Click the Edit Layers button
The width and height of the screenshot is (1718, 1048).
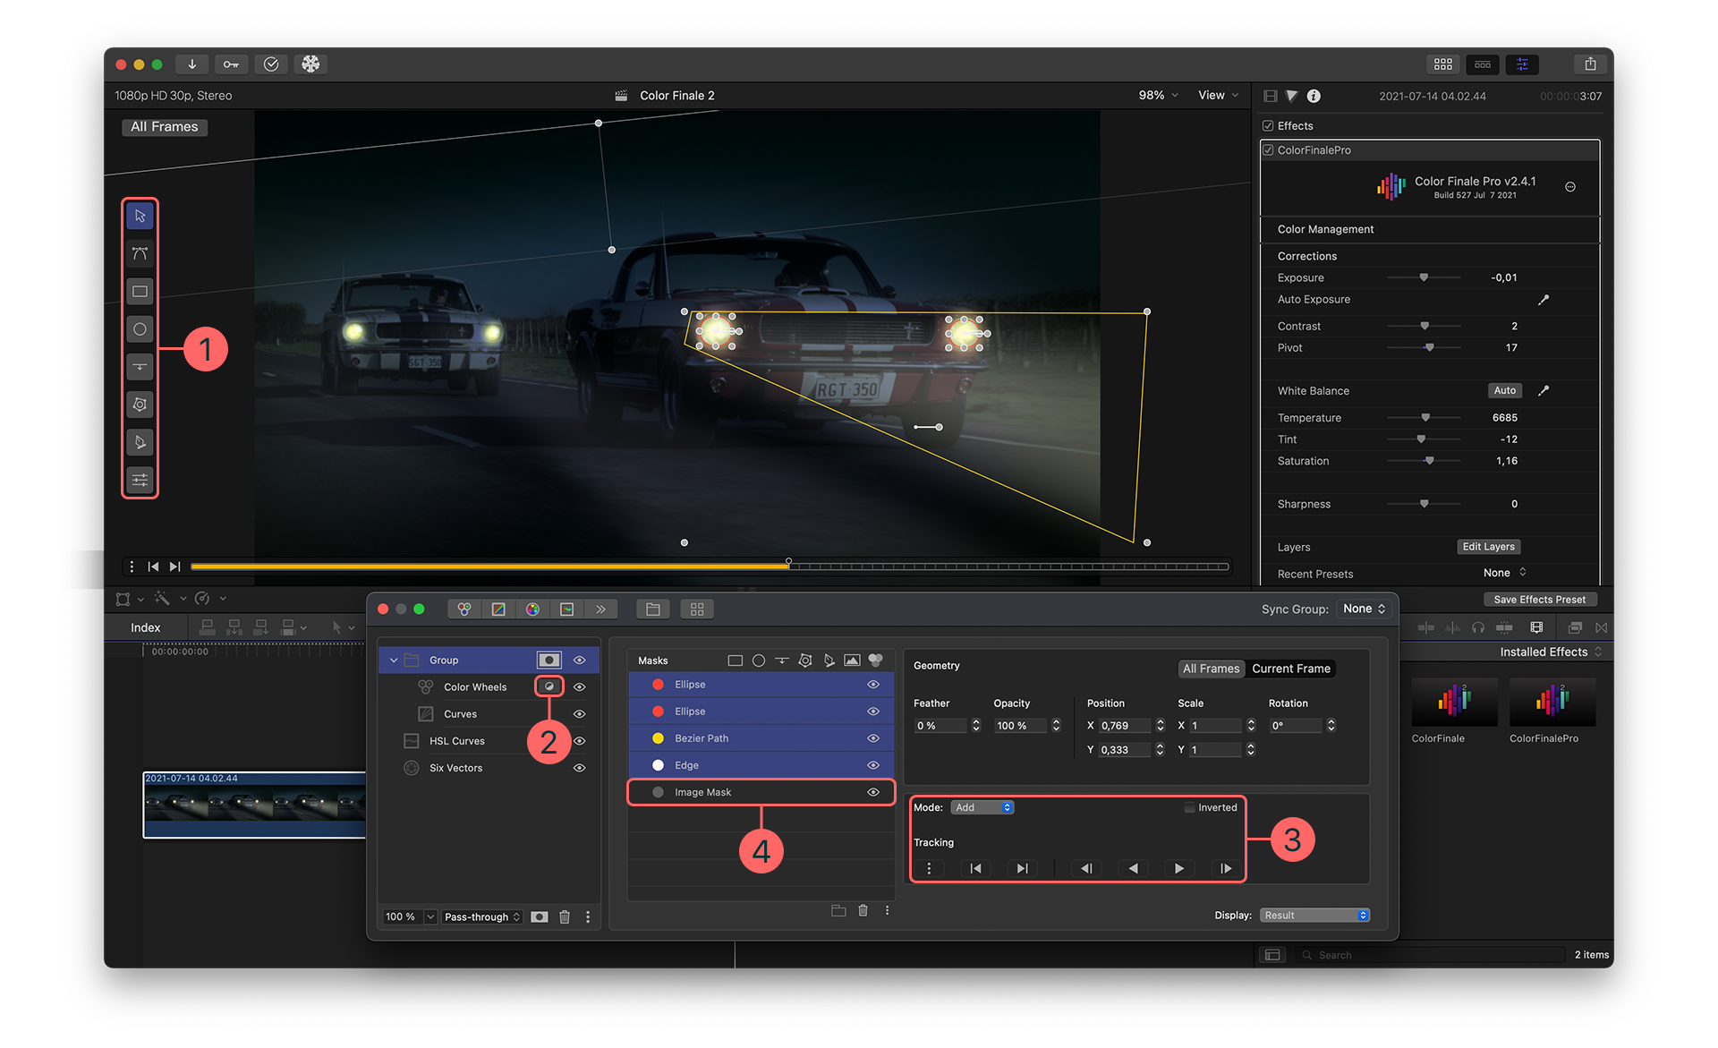tap(1488, 547)
